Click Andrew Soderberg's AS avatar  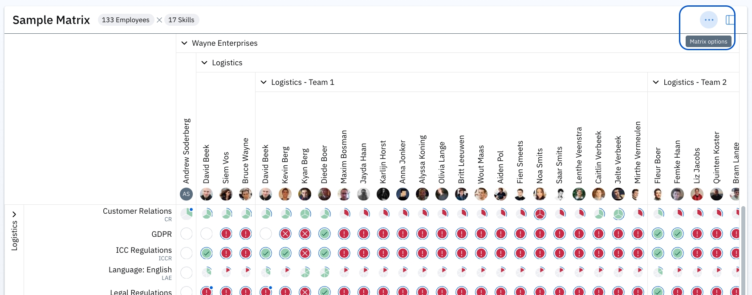(186, 194)
